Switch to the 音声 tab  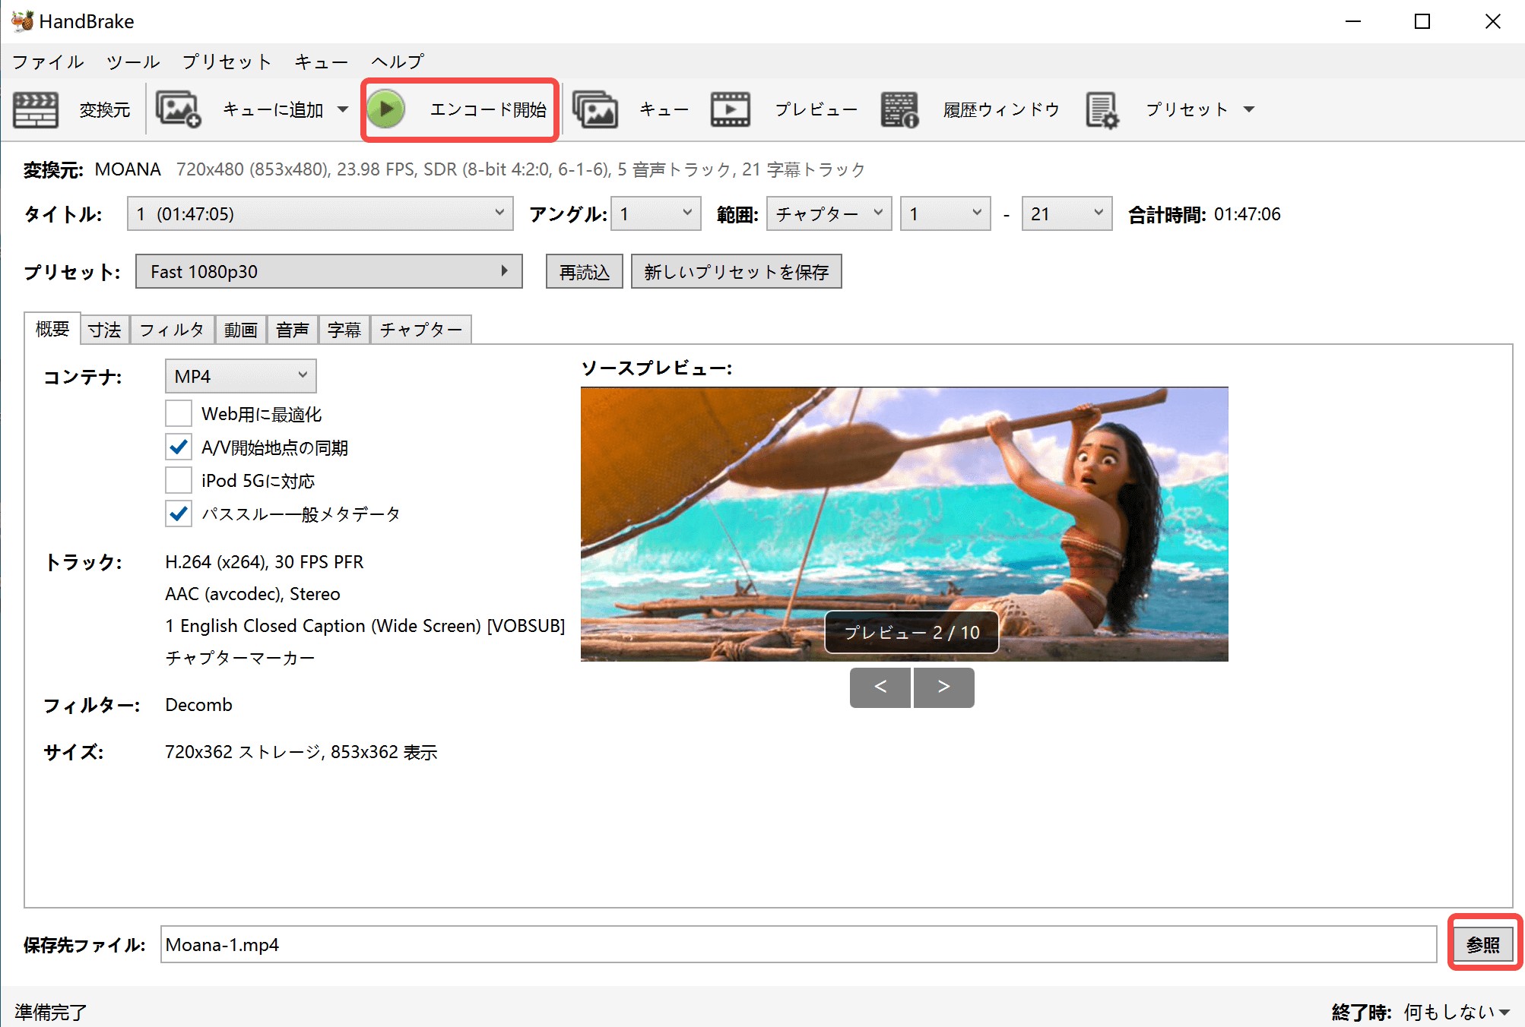point(293,330)
